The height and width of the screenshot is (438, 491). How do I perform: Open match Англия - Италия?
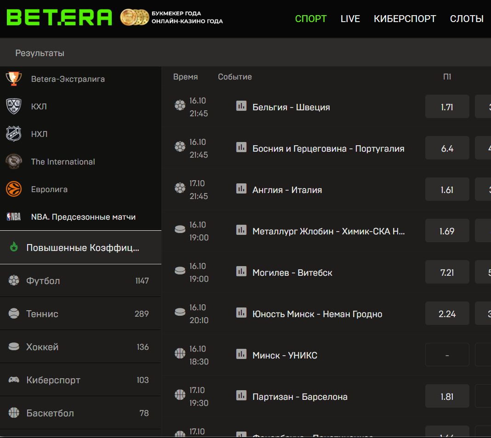point(287,190)
